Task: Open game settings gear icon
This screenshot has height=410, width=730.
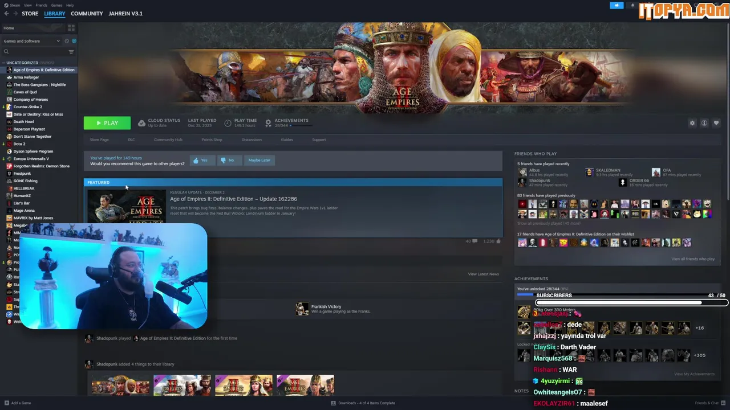Action: (692, 123)
